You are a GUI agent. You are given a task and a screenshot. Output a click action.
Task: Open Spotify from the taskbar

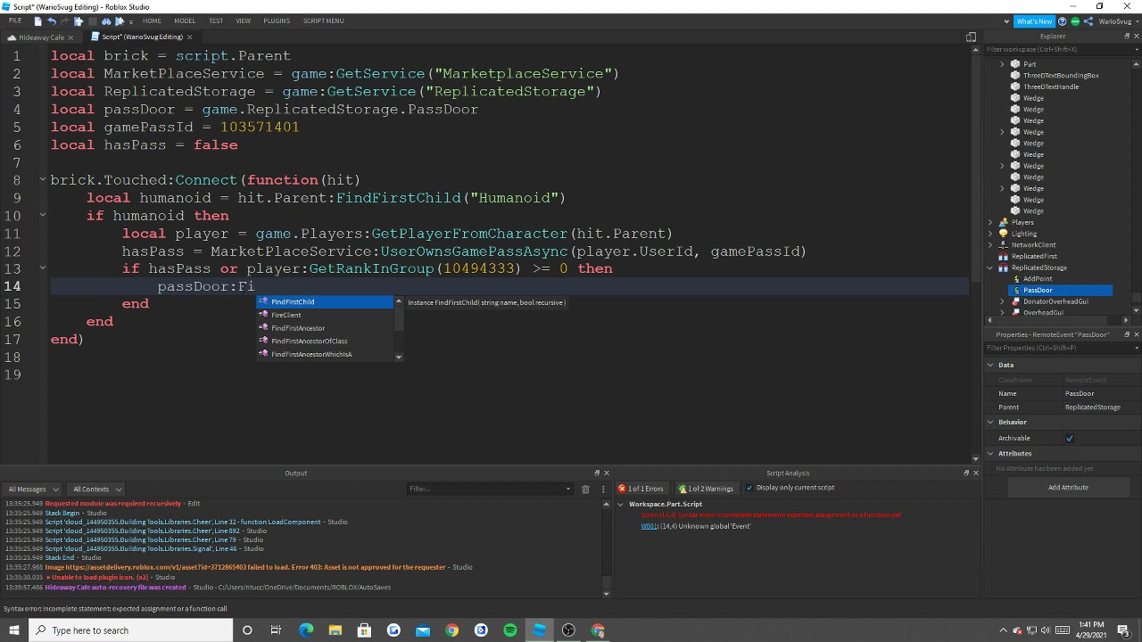(x=510, y=630)
